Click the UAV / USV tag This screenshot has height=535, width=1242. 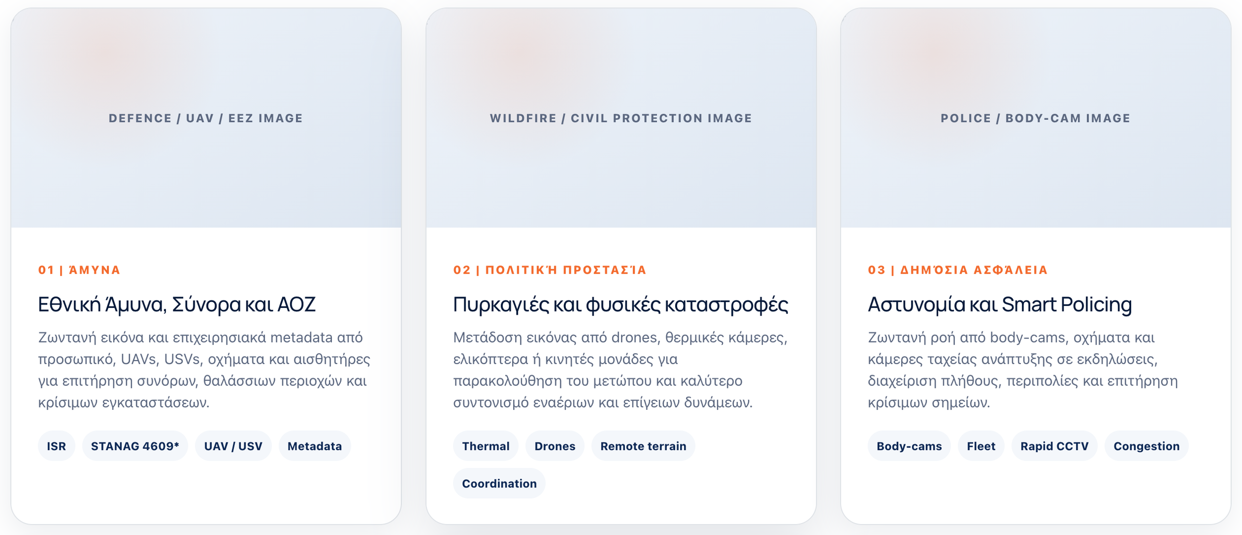[x=233, y=446]
